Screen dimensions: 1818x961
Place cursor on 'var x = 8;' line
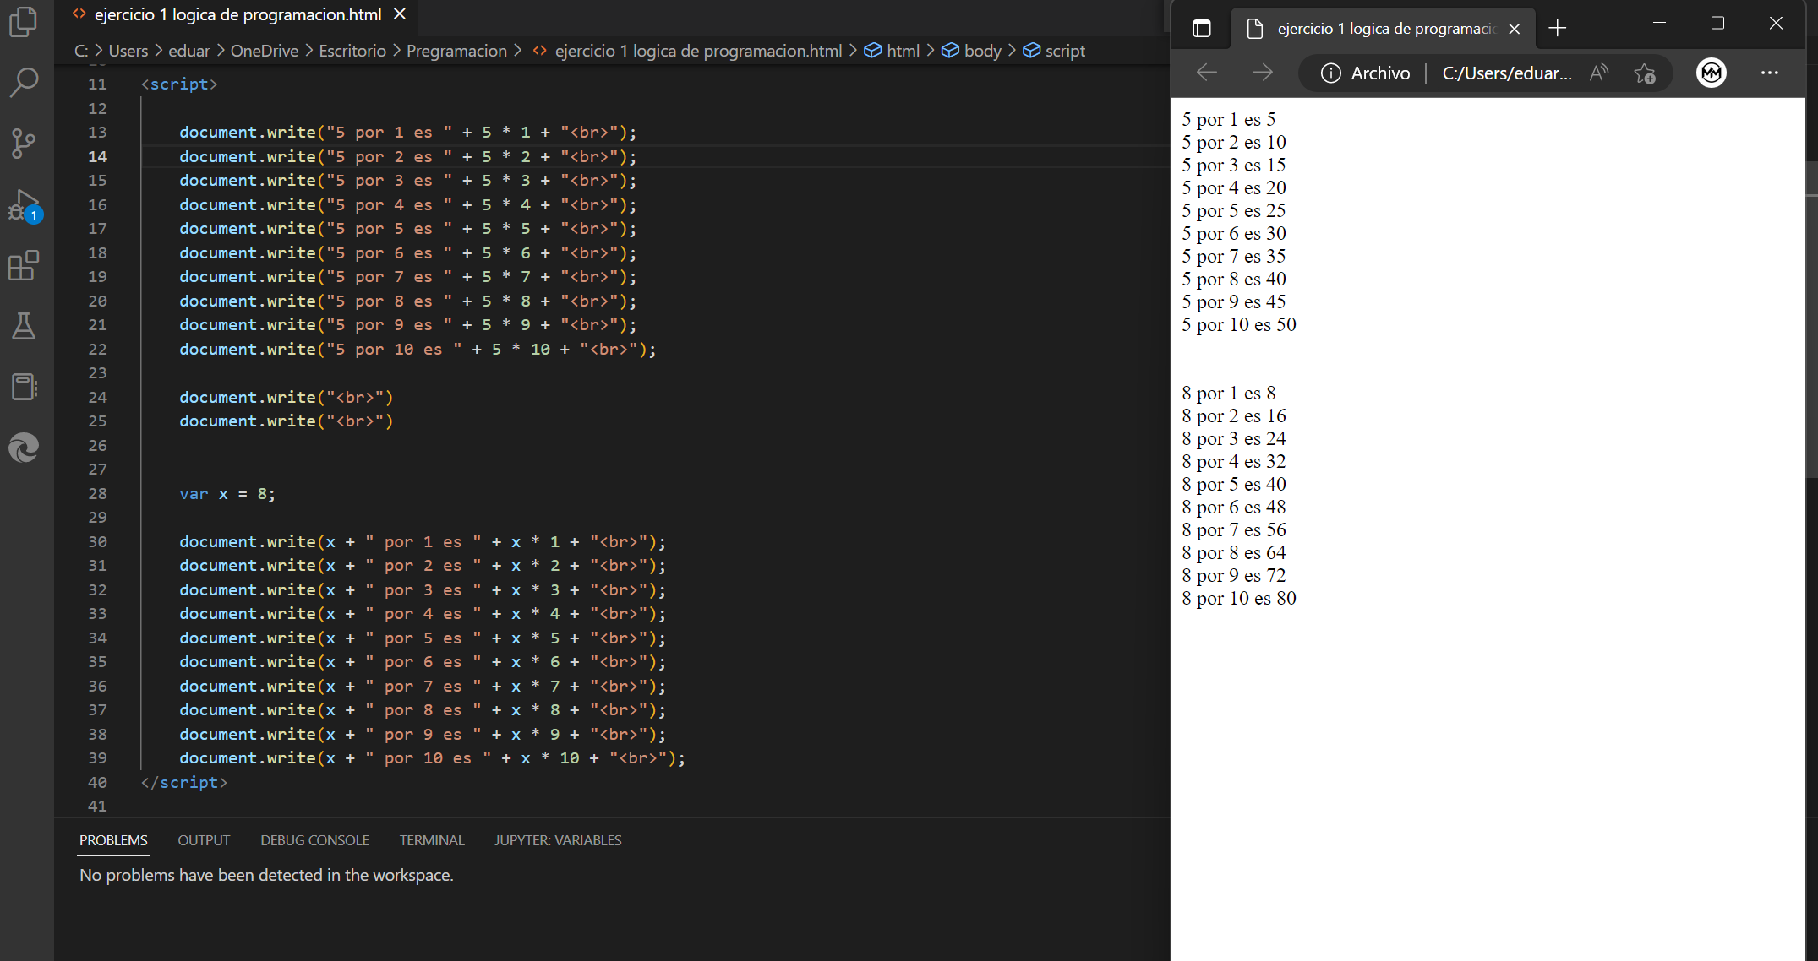pos(227,493)
